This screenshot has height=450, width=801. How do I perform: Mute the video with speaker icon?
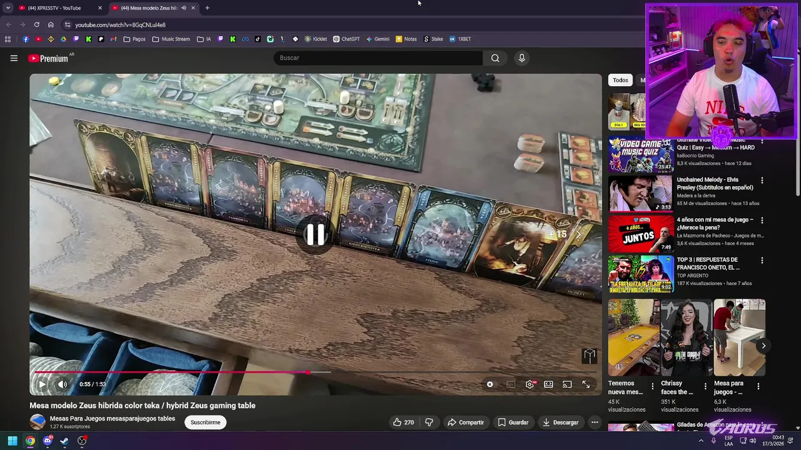63,384
